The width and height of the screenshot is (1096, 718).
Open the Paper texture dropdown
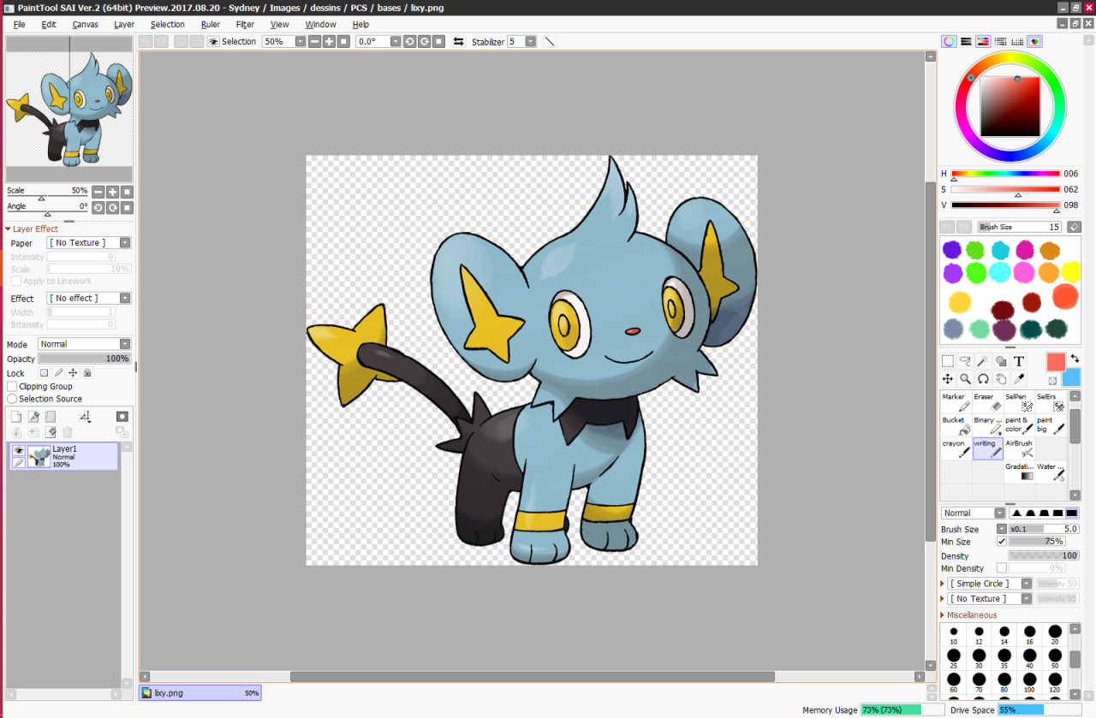125,243
